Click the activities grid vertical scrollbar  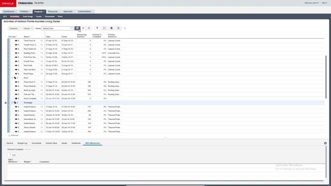[326, 77]
